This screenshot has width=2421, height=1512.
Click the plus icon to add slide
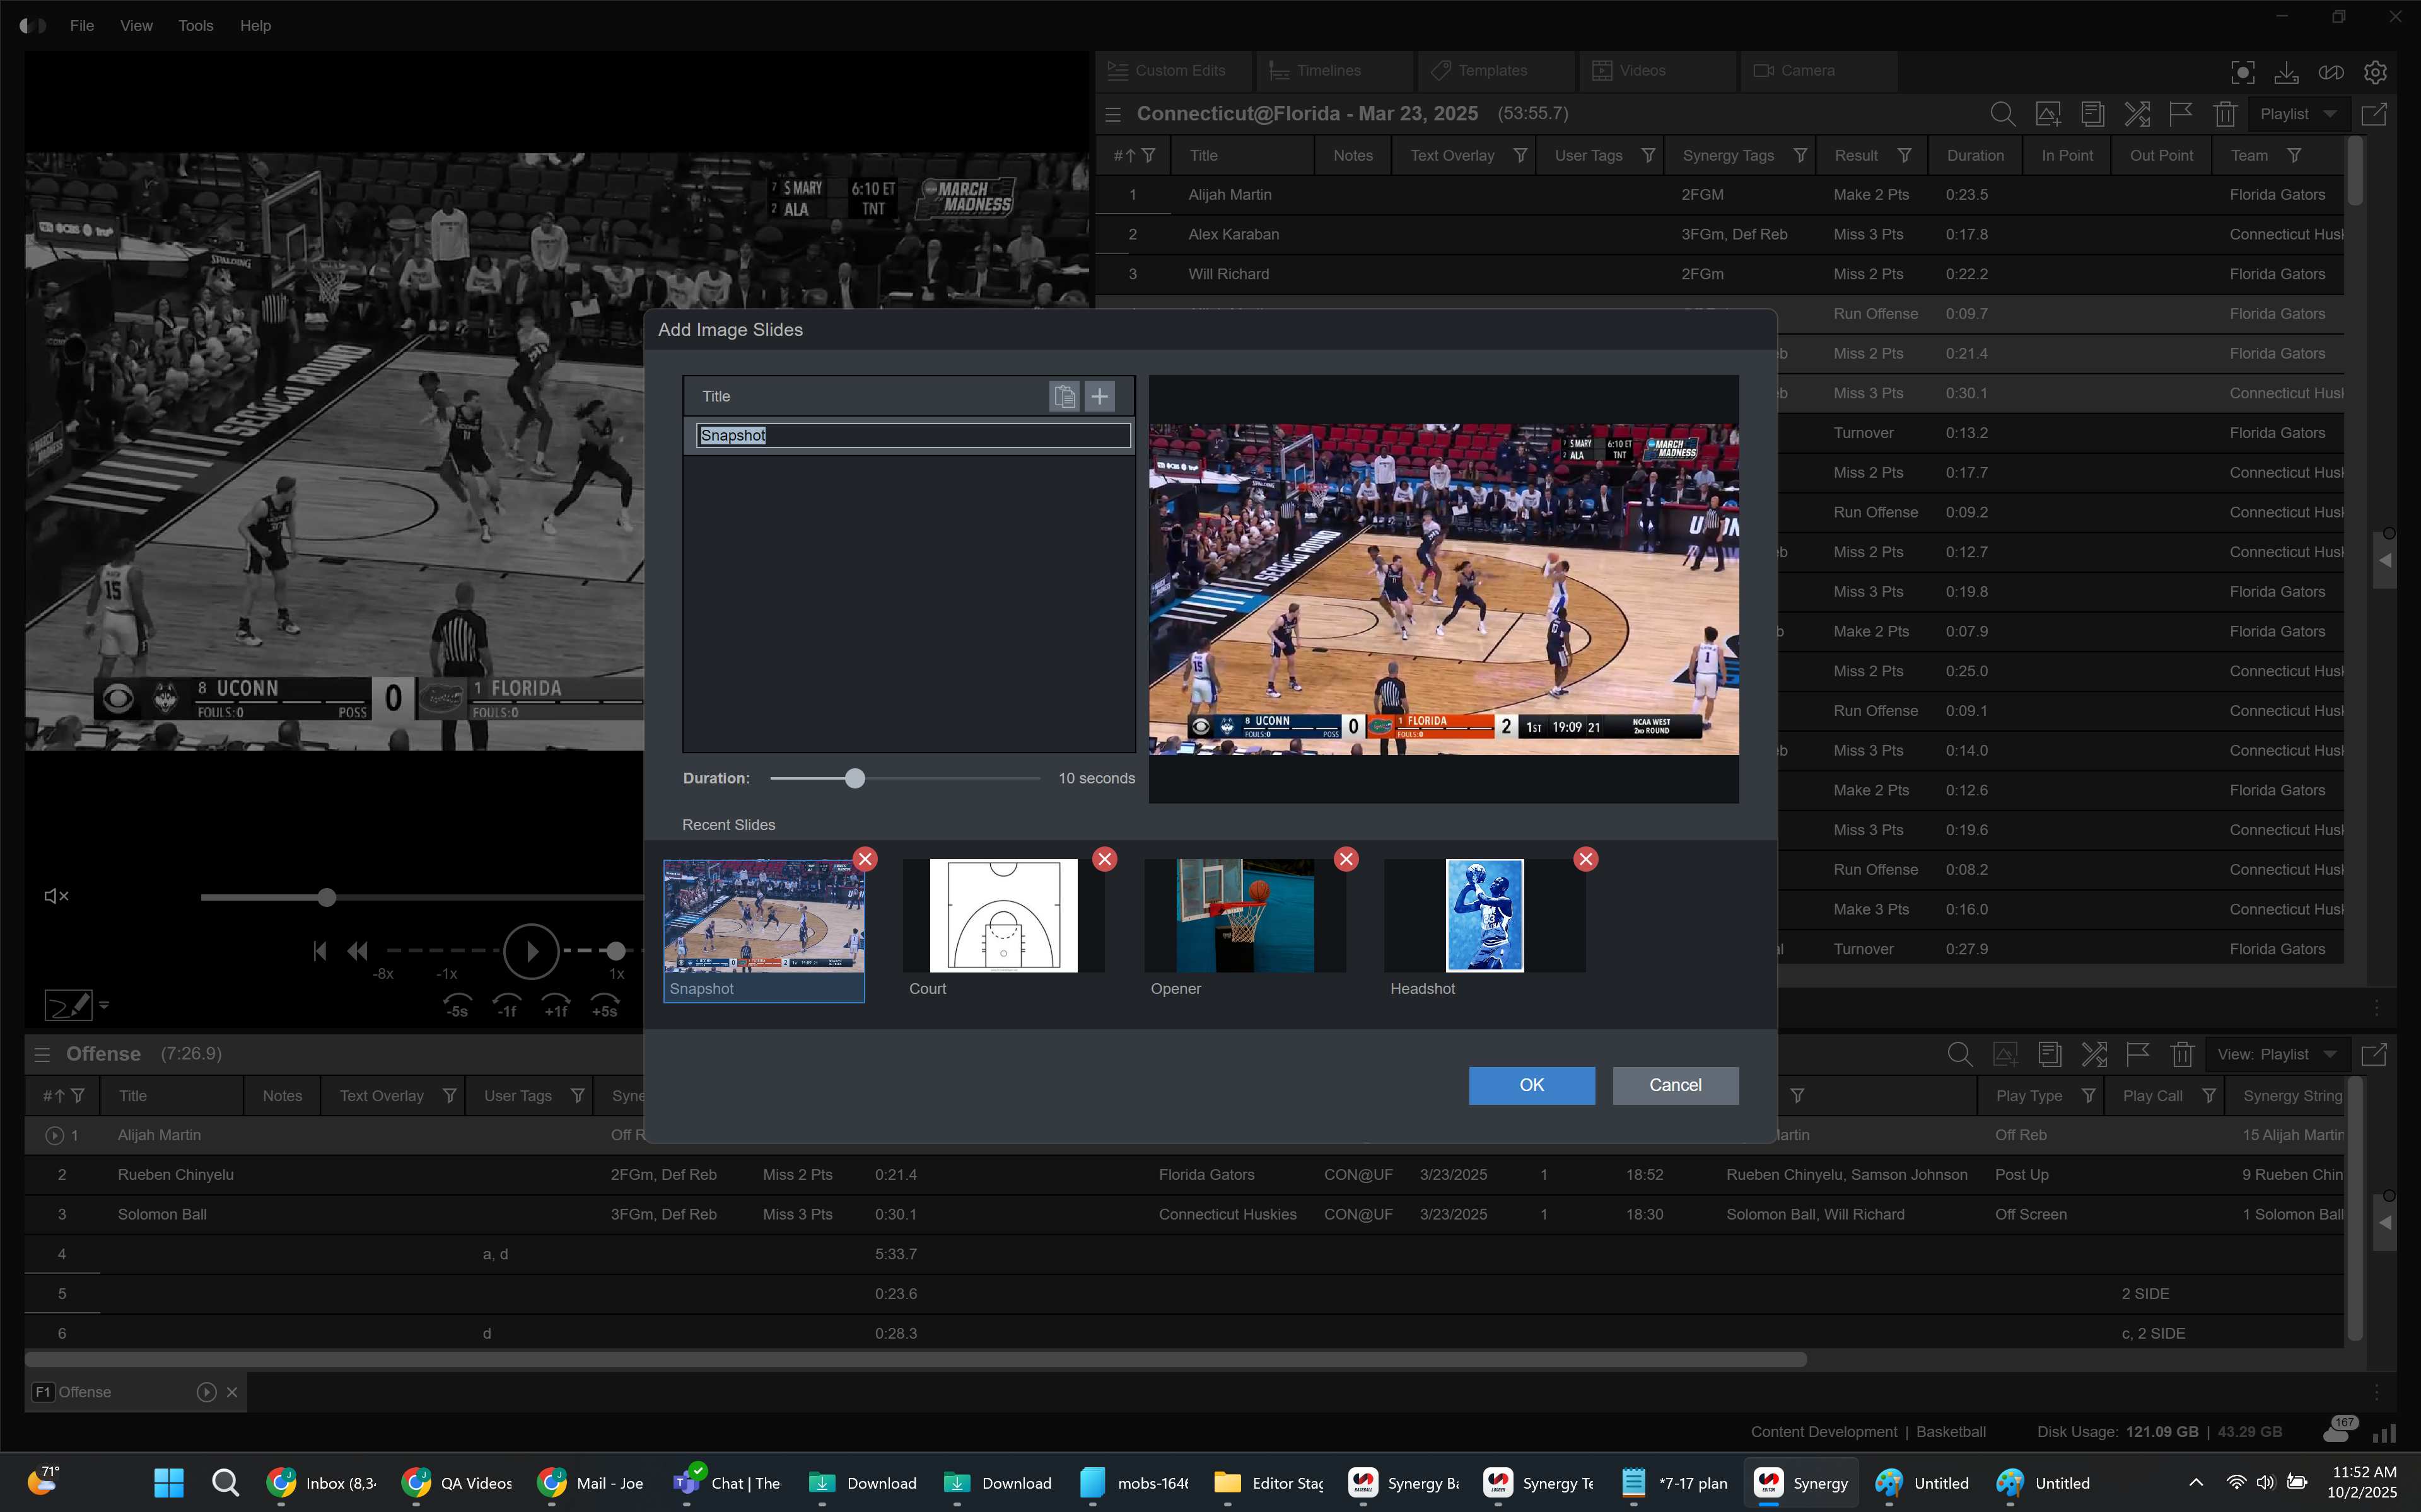pos(1099,397)
